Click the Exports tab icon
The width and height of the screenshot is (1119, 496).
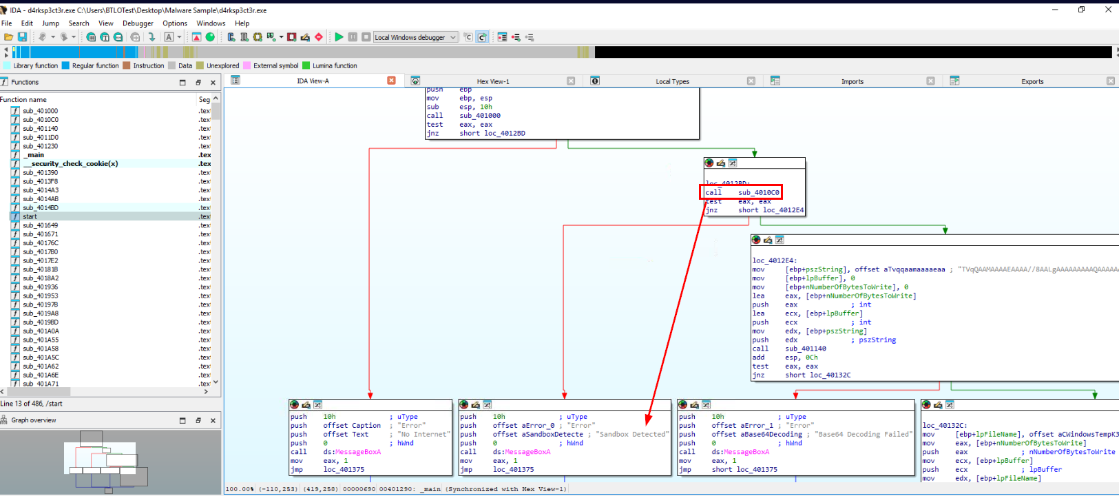pos(954,81)
